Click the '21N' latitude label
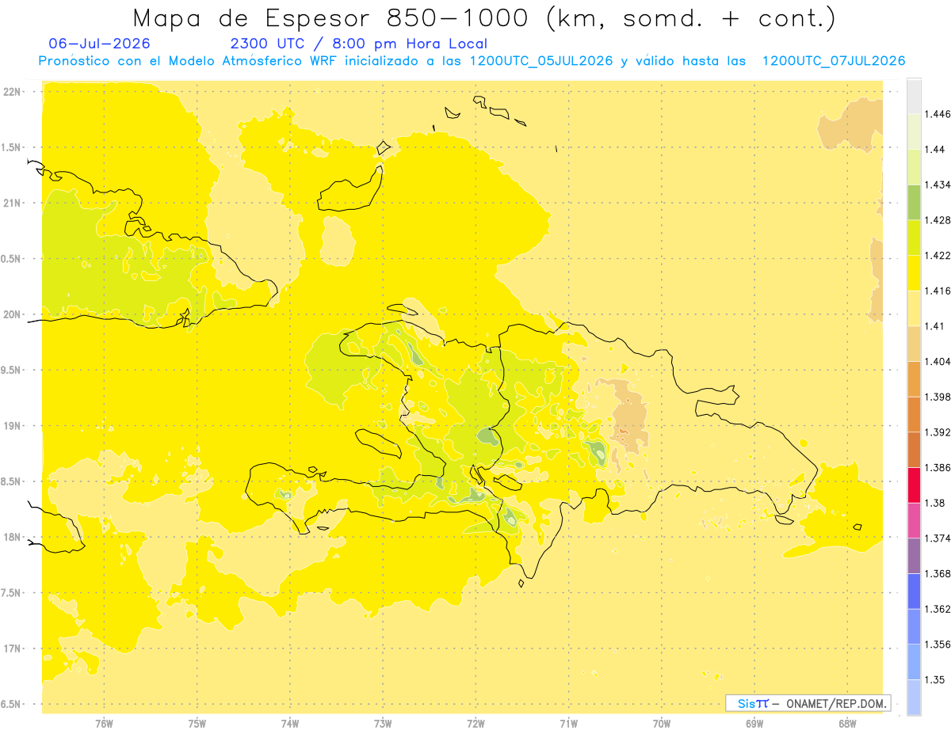Image resolution: width=951 pixels, height=734 pixels. [12, 203]
